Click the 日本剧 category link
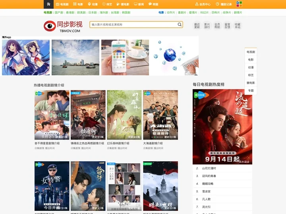The image size is (286, 214). tap(93, 13)
